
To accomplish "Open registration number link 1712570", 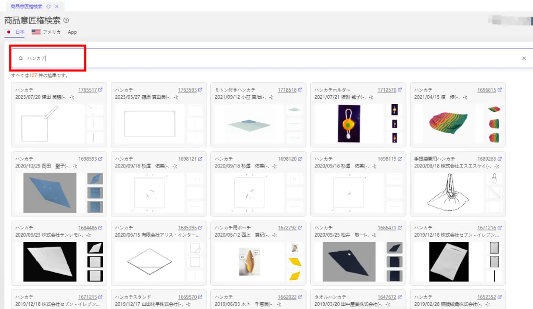I will [387, 90].
